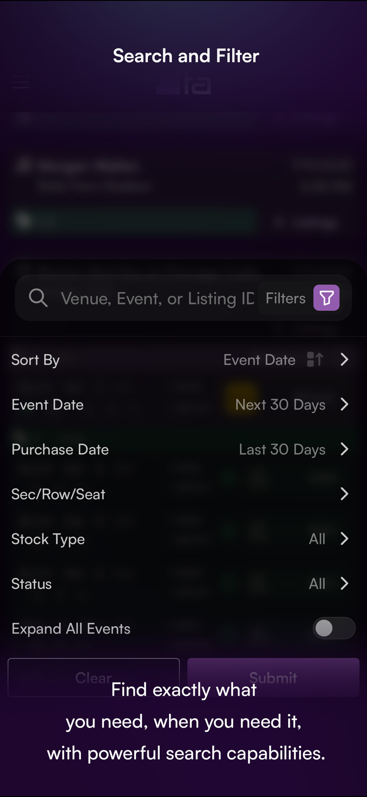This screenshot has width=367, height=797.
Task: Expand Stock Type options chevron
Action: pyautogui.click(x=344, y=539)
